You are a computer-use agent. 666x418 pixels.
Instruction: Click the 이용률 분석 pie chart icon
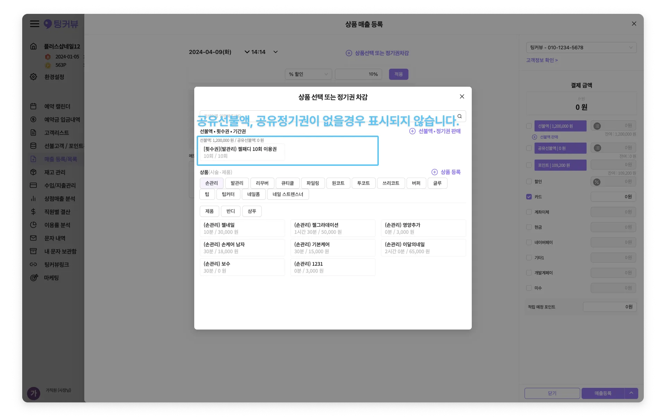point(33,225)
